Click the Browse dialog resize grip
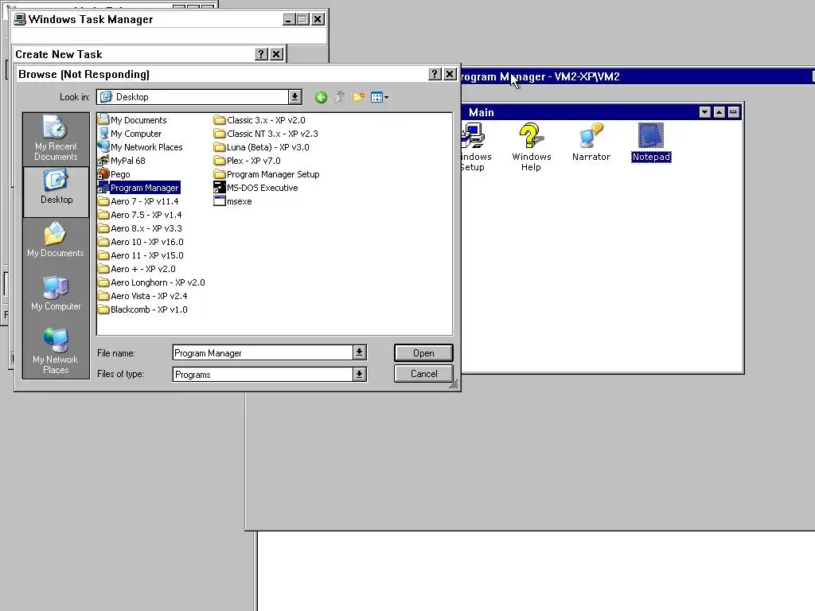This screenshot has width=815, height=611. 453,384
